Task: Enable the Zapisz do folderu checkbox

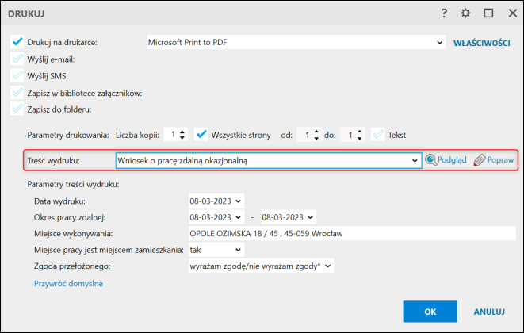Action: [17, 109]
